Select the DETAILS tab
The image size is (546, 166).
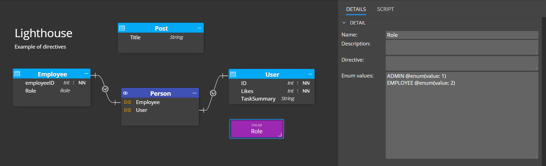tap(356, 9)
